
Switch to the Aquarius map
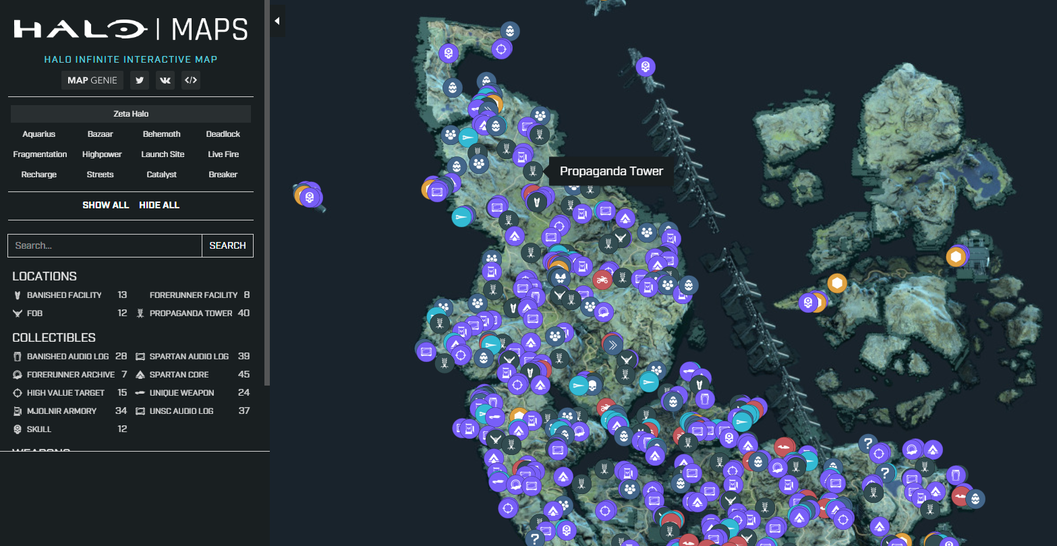39,134
